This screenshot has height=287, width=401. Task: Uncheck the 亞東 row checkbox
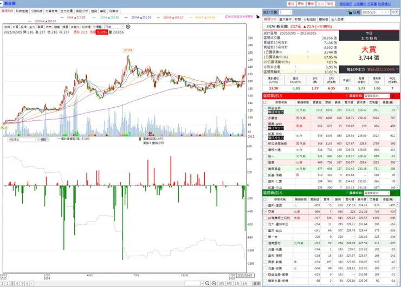(265, 212)
